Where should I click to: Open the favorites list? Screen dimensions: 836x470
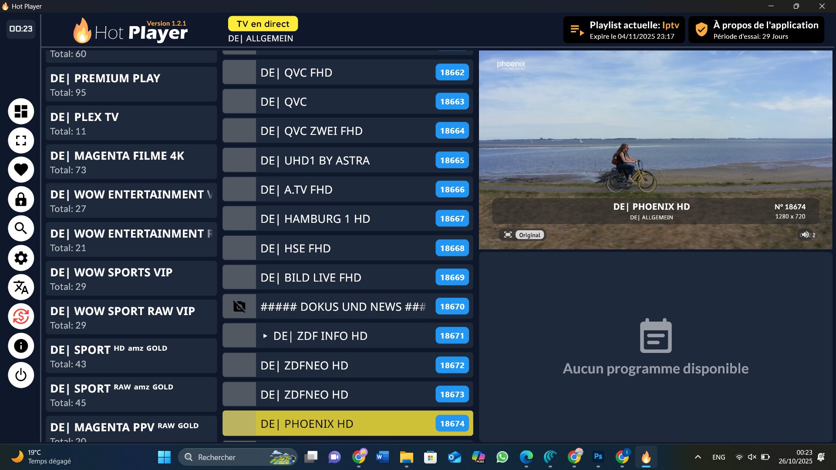(x=21, y=170)
